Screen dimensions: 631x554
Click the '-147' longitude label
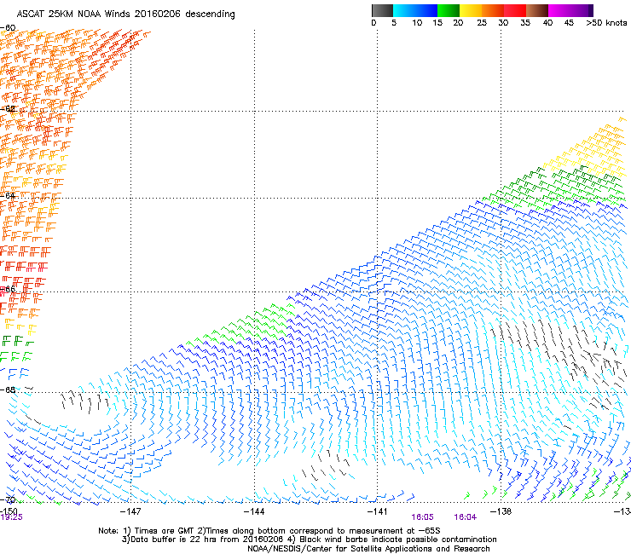[130, 511]
